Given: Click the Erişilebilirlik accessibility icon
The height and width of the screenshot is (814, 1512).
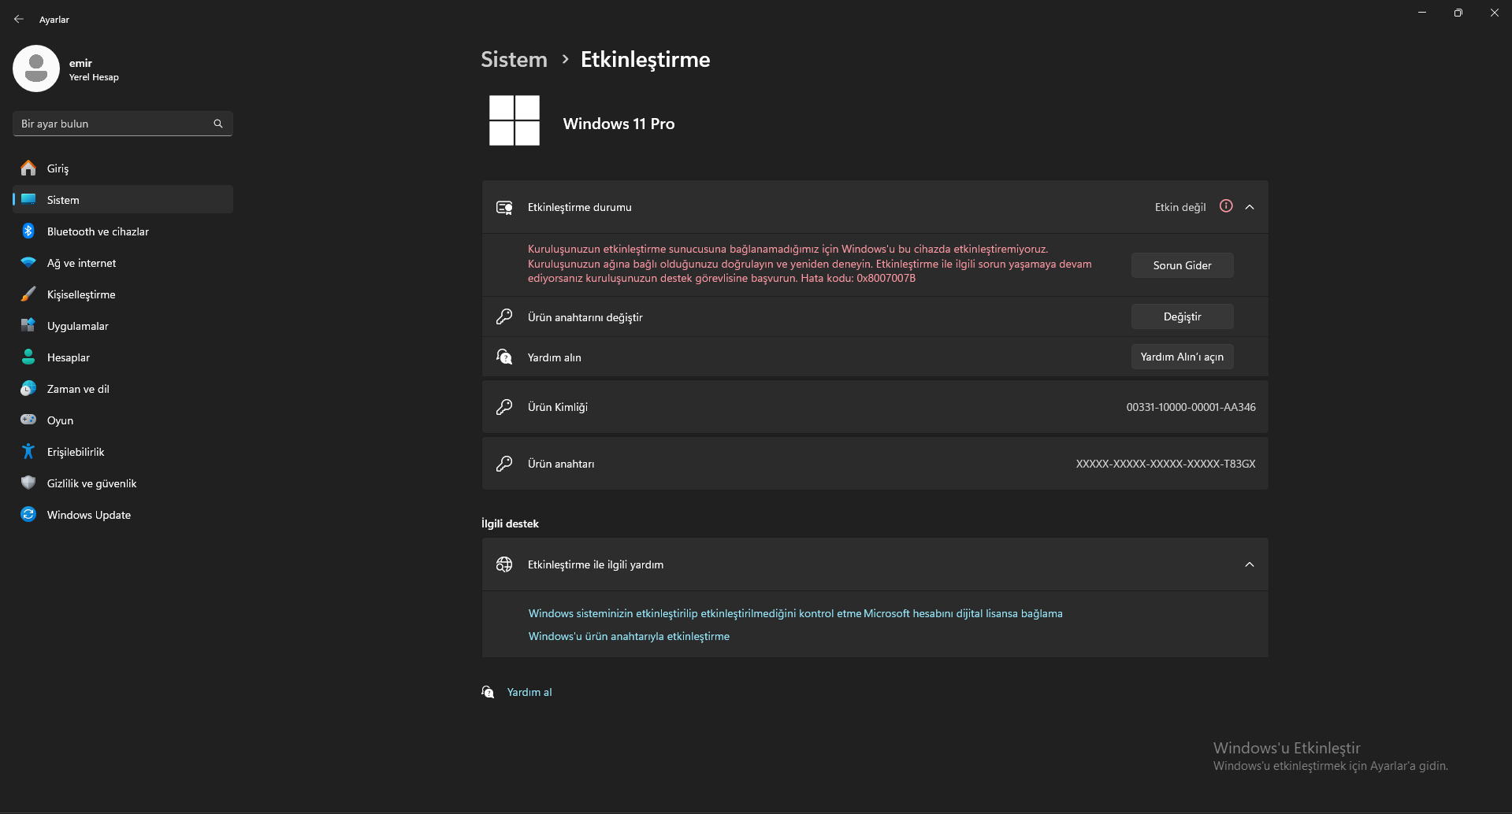Looking at the screenshot, I should pos(28,452).
